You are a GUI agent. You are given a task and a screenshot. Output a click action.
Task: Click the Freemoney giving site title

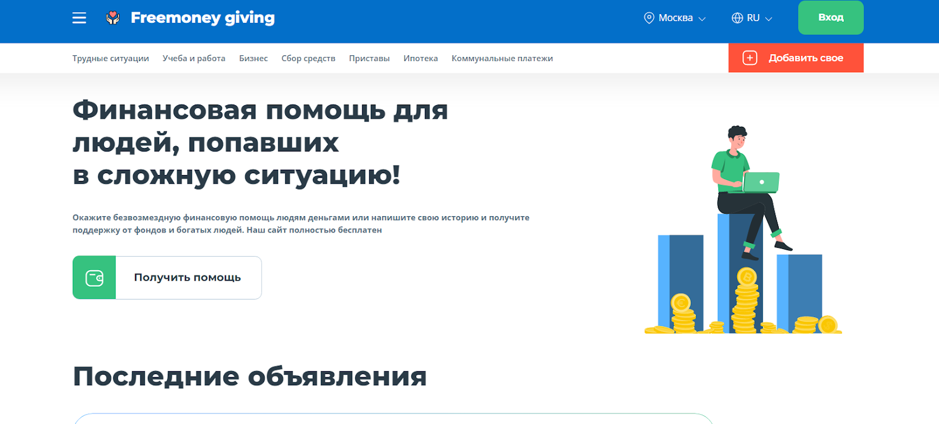(202, 18)
